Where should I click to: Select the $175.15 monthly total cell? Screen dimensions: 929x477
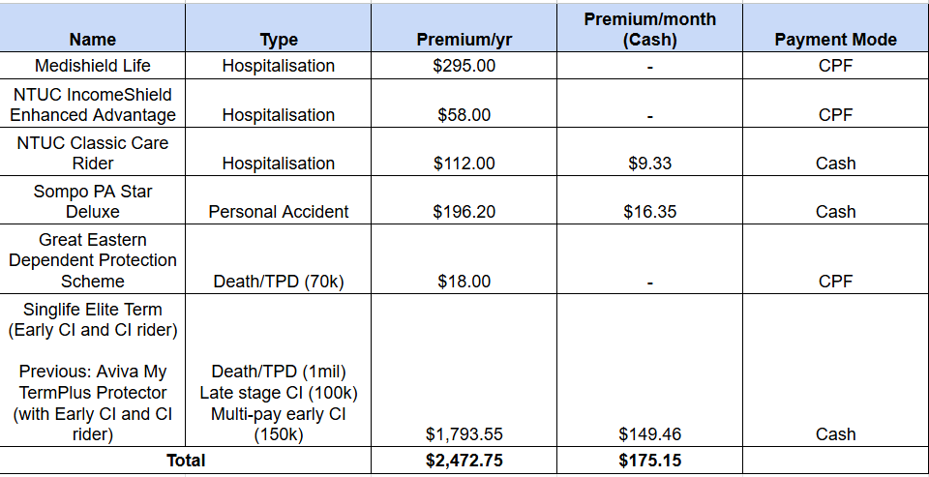(649, 461)
